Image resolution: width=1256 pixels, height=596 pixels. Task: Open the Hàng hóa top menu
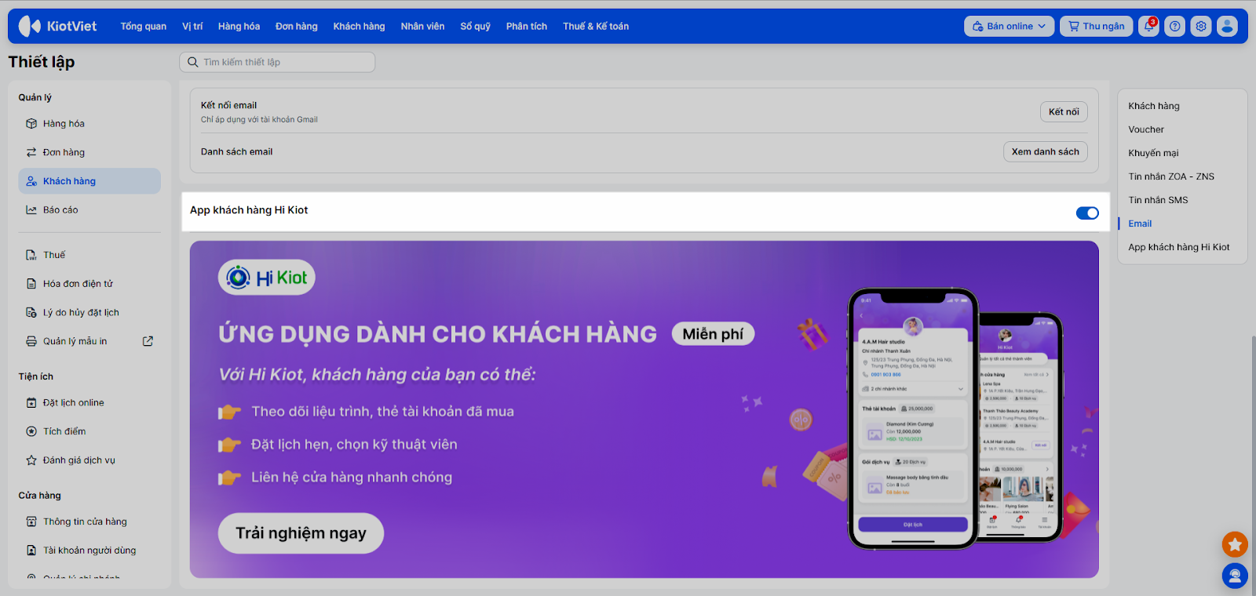point(239,26)
